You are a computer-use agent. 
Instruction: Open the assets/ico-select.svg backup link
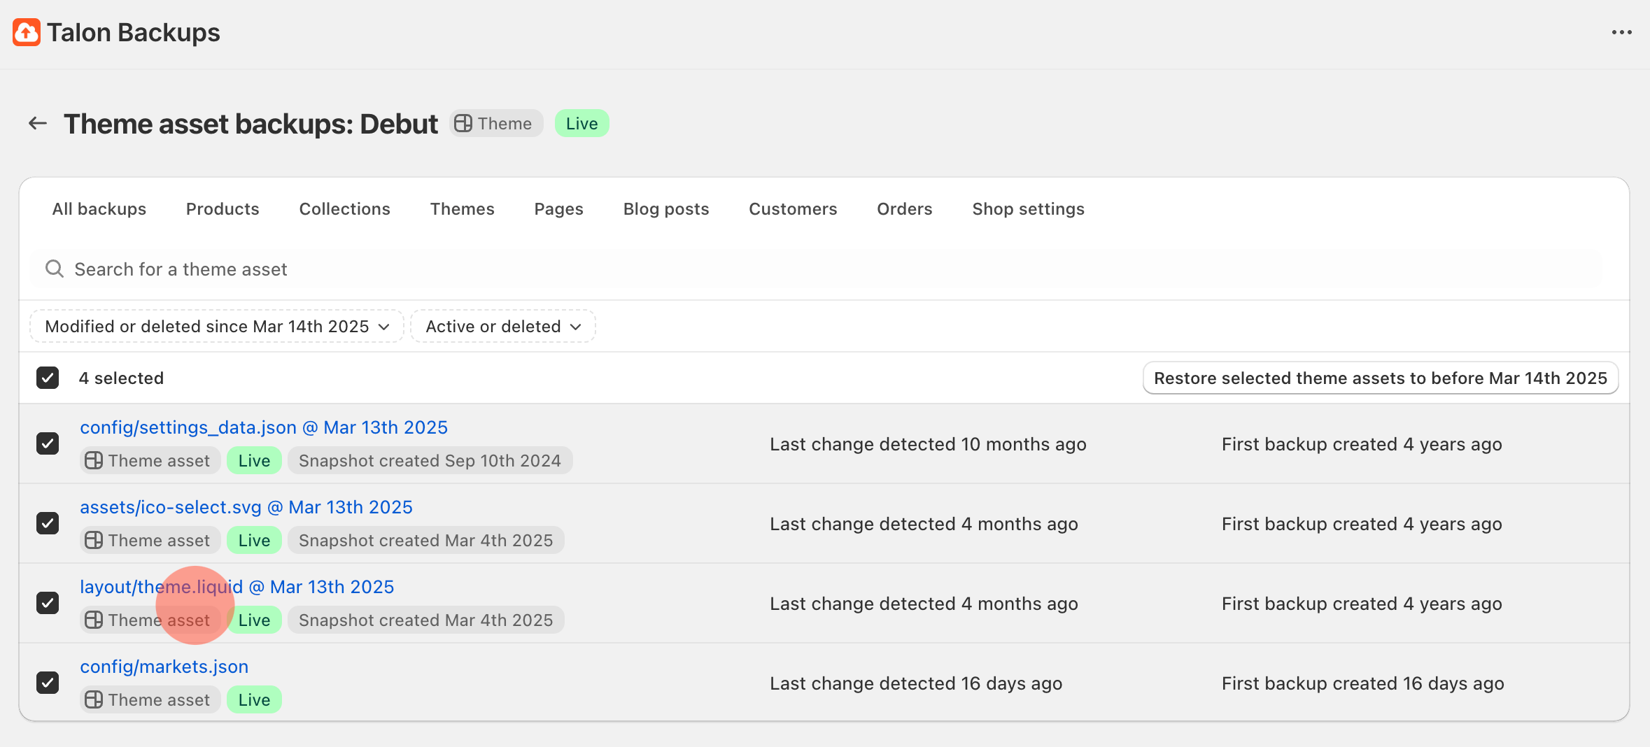(x=246, y=507)
